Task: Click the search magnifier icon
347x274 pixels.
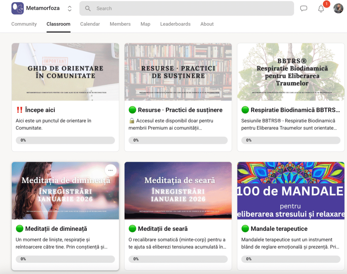Action: click(88, 8)
